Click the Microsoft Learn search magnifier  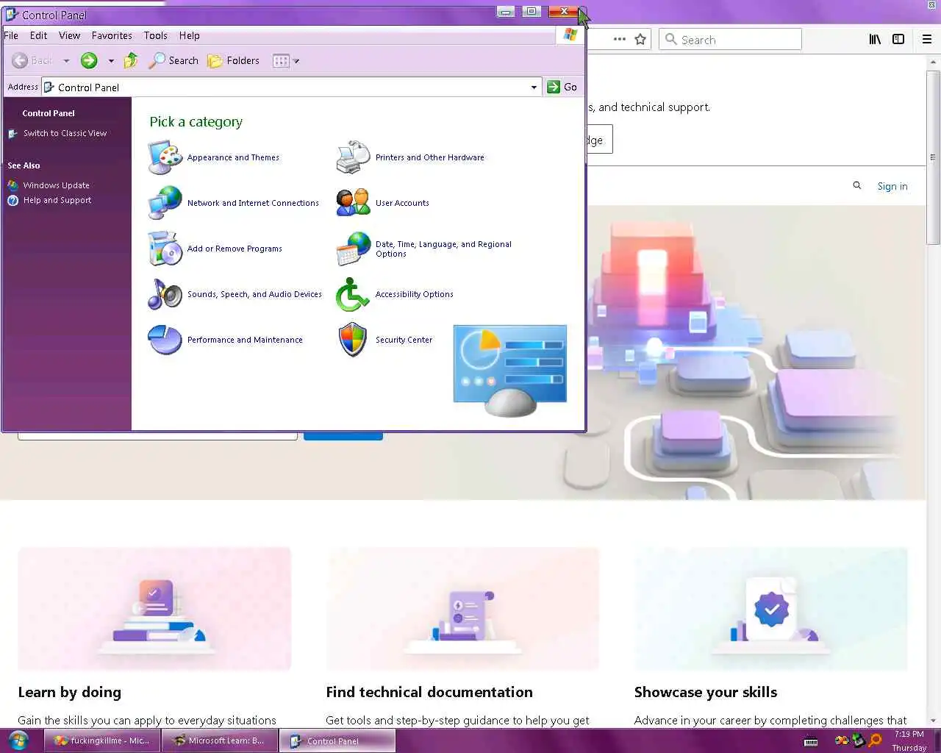click(856, 185)
